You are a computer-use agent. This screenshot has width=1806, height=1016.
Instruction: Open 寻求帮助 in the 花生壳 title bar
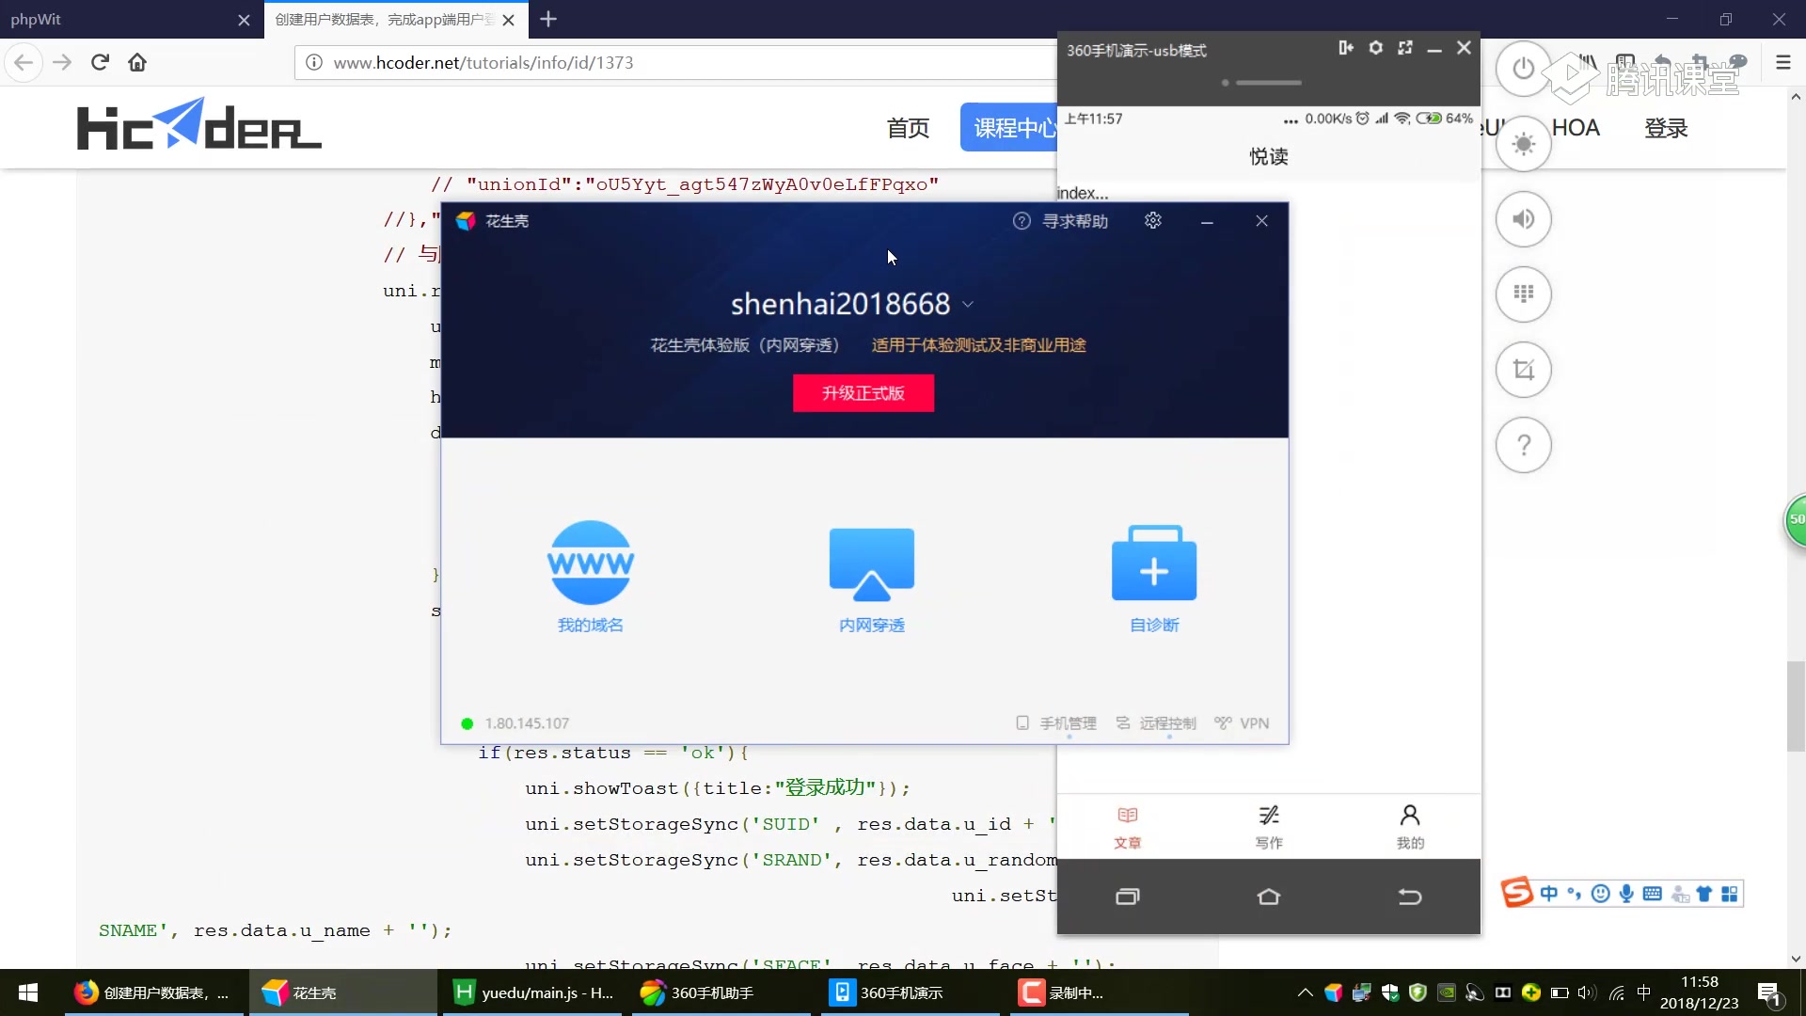point(1060,221)
